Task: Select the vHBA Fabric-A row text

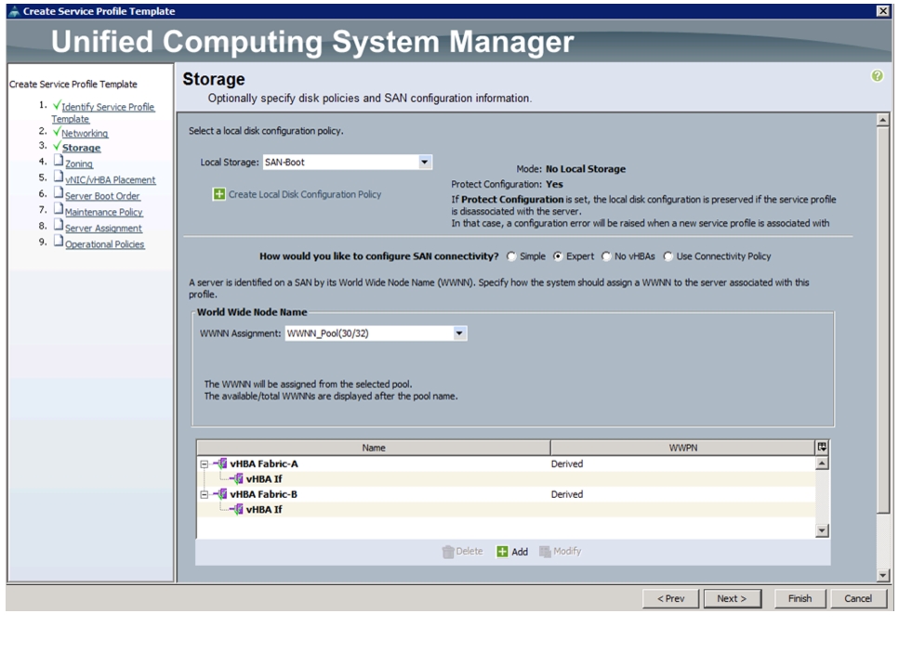Action: 264,464
